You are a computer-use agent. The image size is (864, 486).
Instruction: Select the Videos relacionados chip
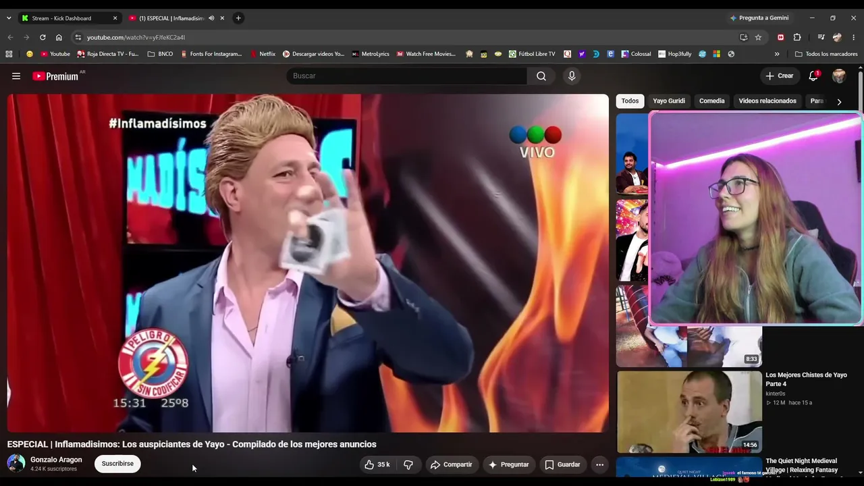pyautogui.click(x=767, y=101)
